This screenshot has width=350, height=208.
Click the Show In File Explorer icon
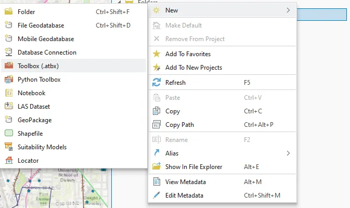[157, 167]
